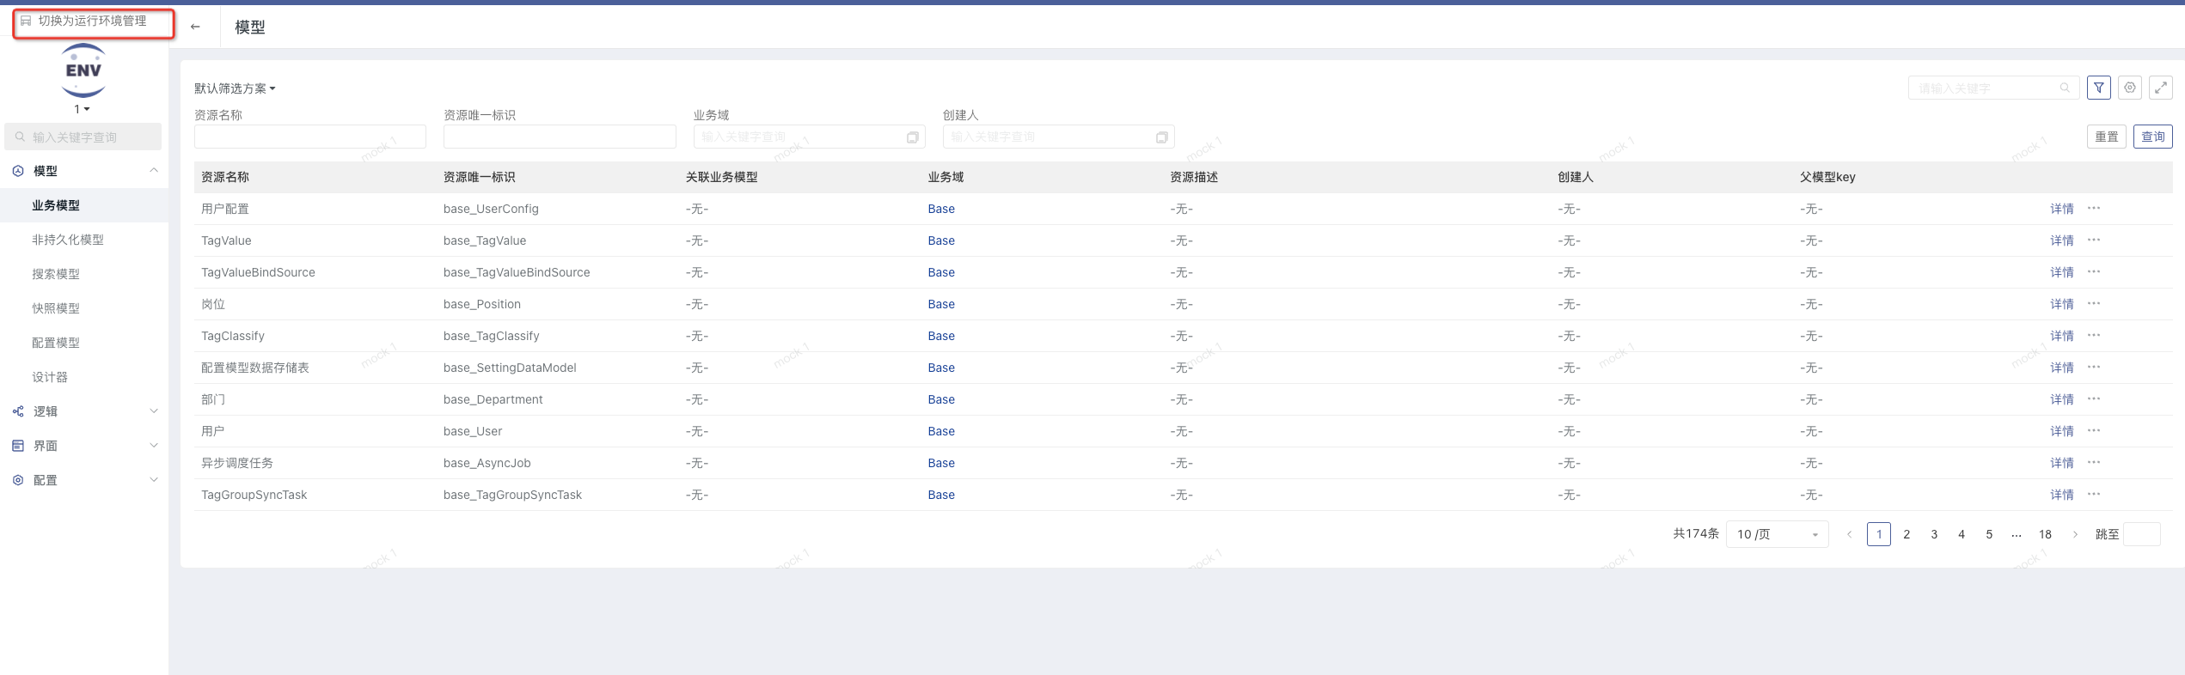The height and width of the screenshot is (675, 2185).
Task: Select 设计器 menu item
Action: pyautogui.click(x=84, y=377)
